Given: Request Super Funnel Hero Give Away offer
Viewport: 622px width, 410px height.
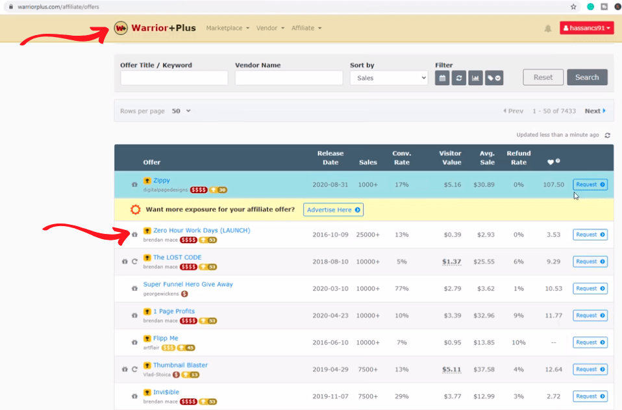Looking at the screenshot, I should pos(590,288).
